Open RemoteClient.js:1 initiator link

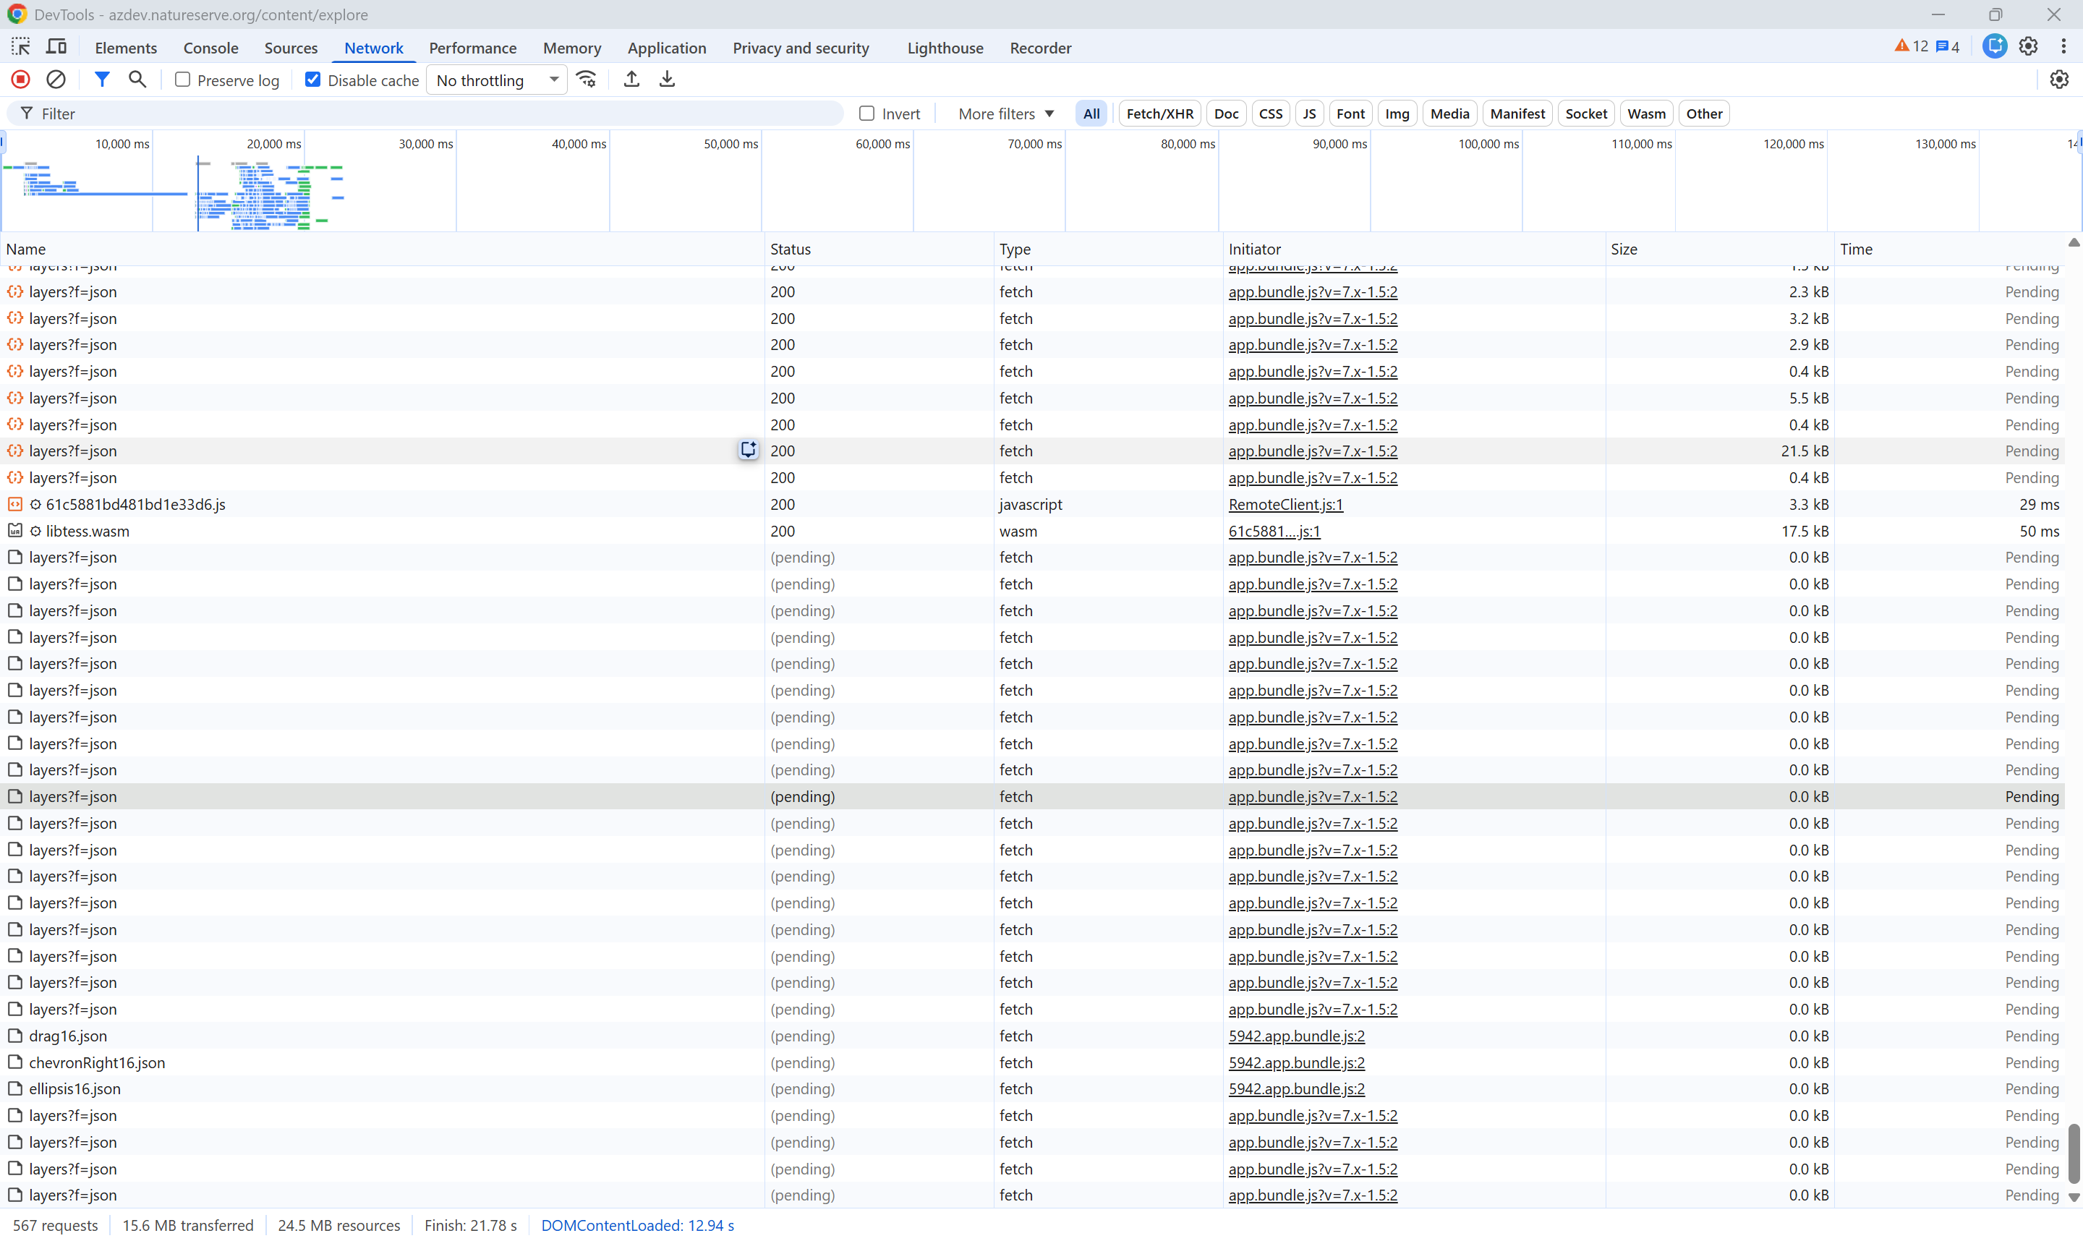pyautogui.click(x=1285, y=504)
